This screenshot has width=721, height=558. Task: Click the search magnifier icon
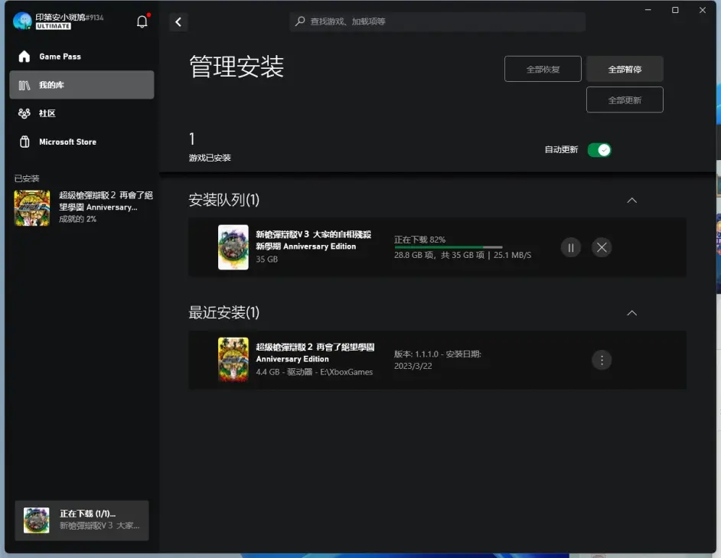(300, 22)
